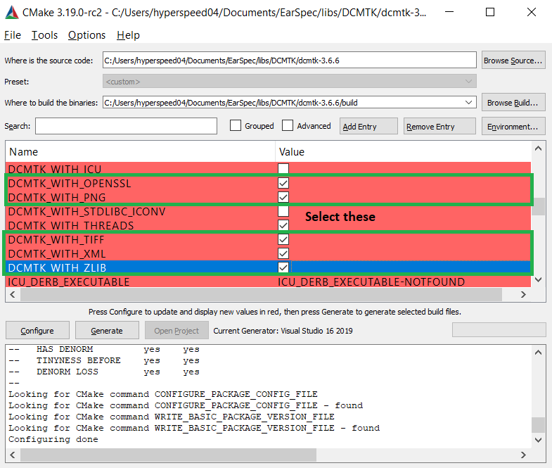Click the progress bar beside Current Generator

click(499, 330)
